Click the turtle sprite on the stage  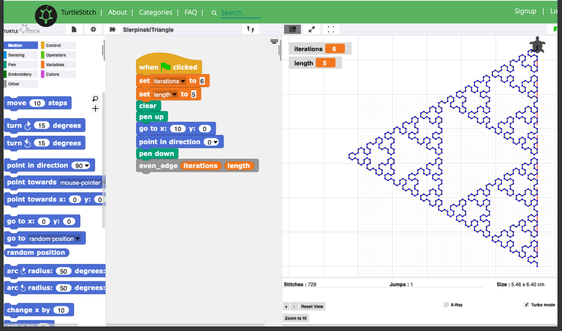[537, 45]
